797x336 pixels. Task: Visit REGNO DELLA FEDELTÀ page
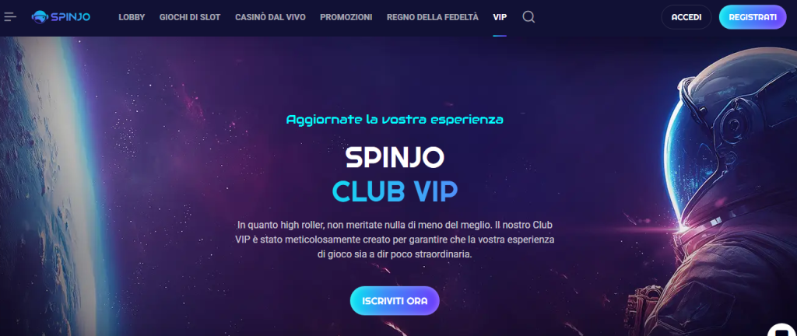(x=433, y=17)
